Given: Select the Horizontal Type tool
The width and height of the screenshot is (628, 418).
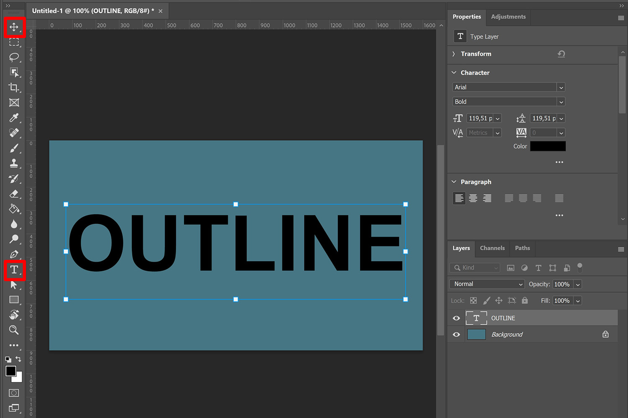Looking at the screenshot, I should tap(14, 271).
